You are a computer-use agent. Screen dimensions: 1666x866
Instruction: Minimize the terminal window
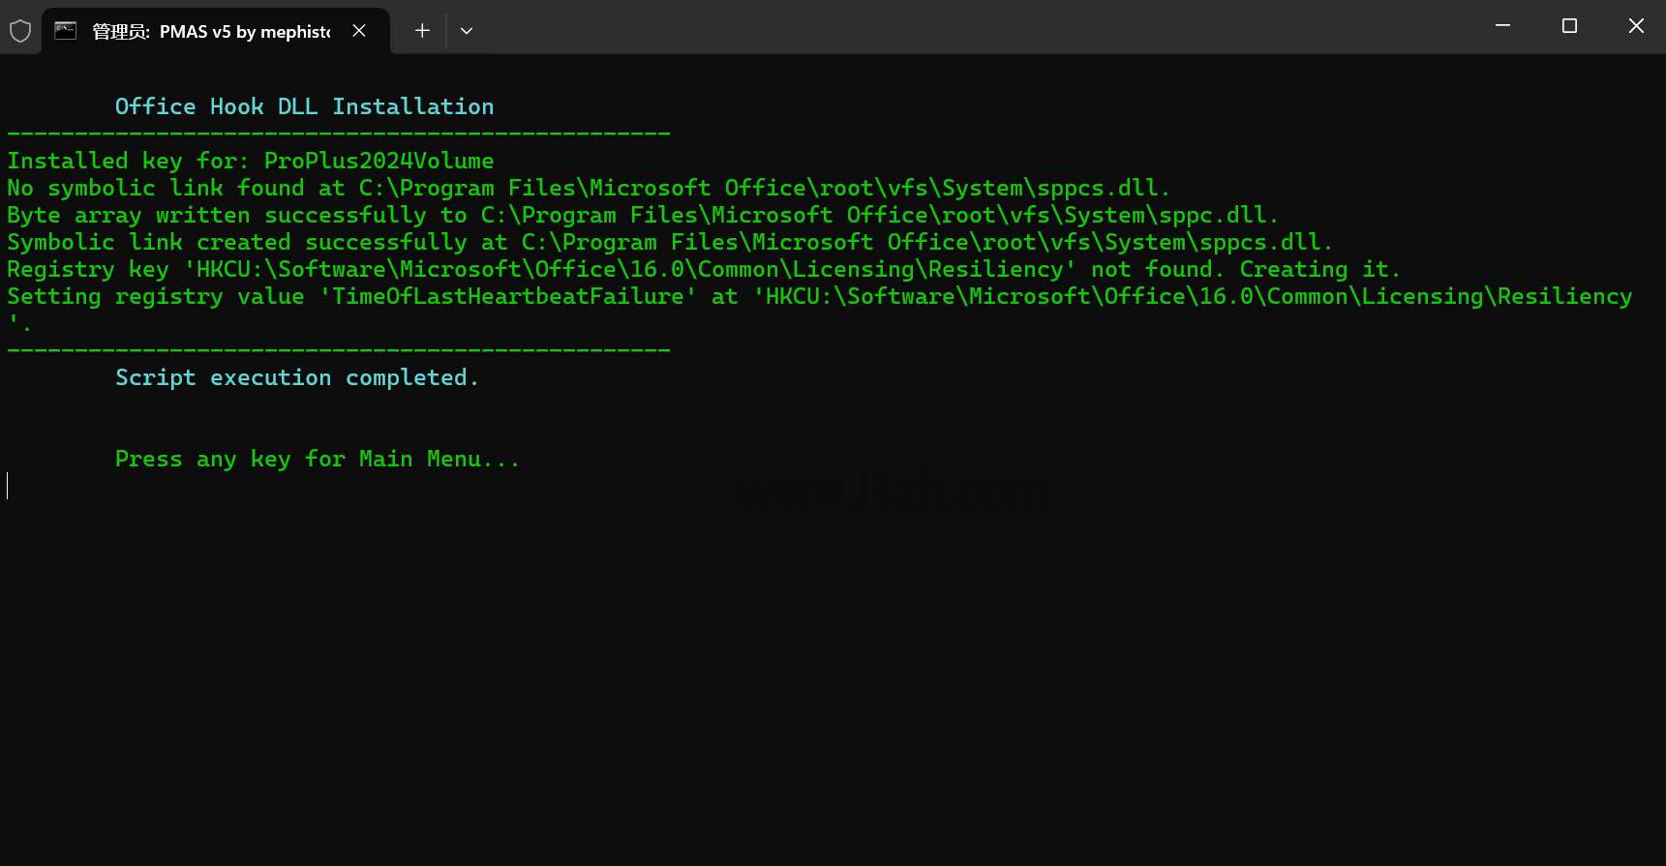click(1502, 26)
